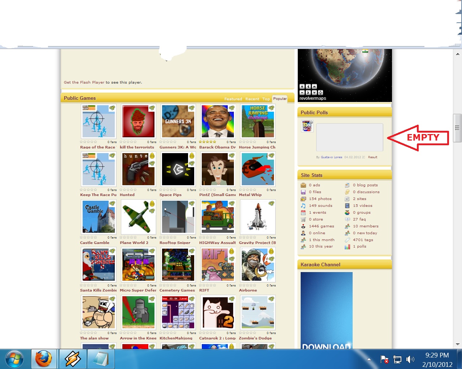Viewport: 462px width, 369px height.
Task: Open the Gunners 3K game thumbnail
Action: pos(178,121)
